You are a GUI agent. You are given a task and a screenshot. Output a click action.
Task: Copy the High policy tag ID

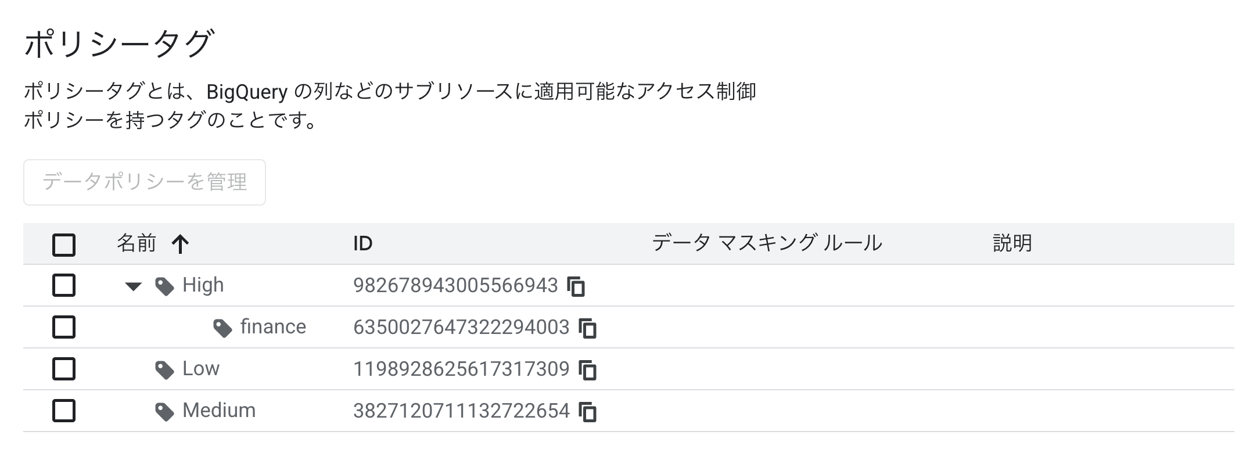[576, 286]
